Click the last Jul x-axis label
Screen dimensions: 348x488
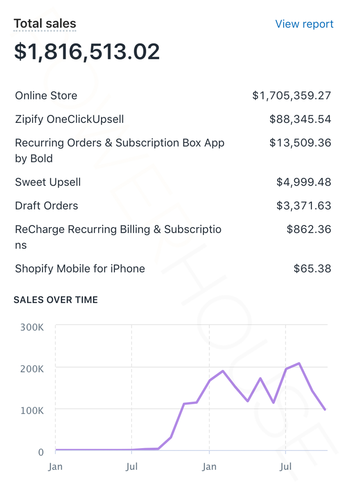285,466
